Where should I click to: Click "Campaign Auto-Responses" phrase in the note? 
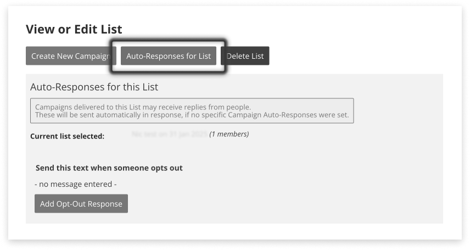coord(288,115)
